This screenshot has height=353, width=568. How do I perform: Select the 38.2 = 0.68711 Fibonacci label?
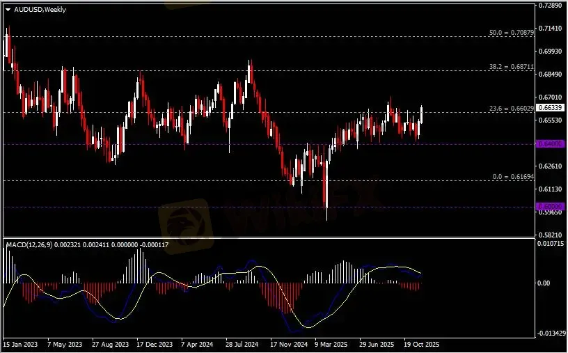point(512,67)
